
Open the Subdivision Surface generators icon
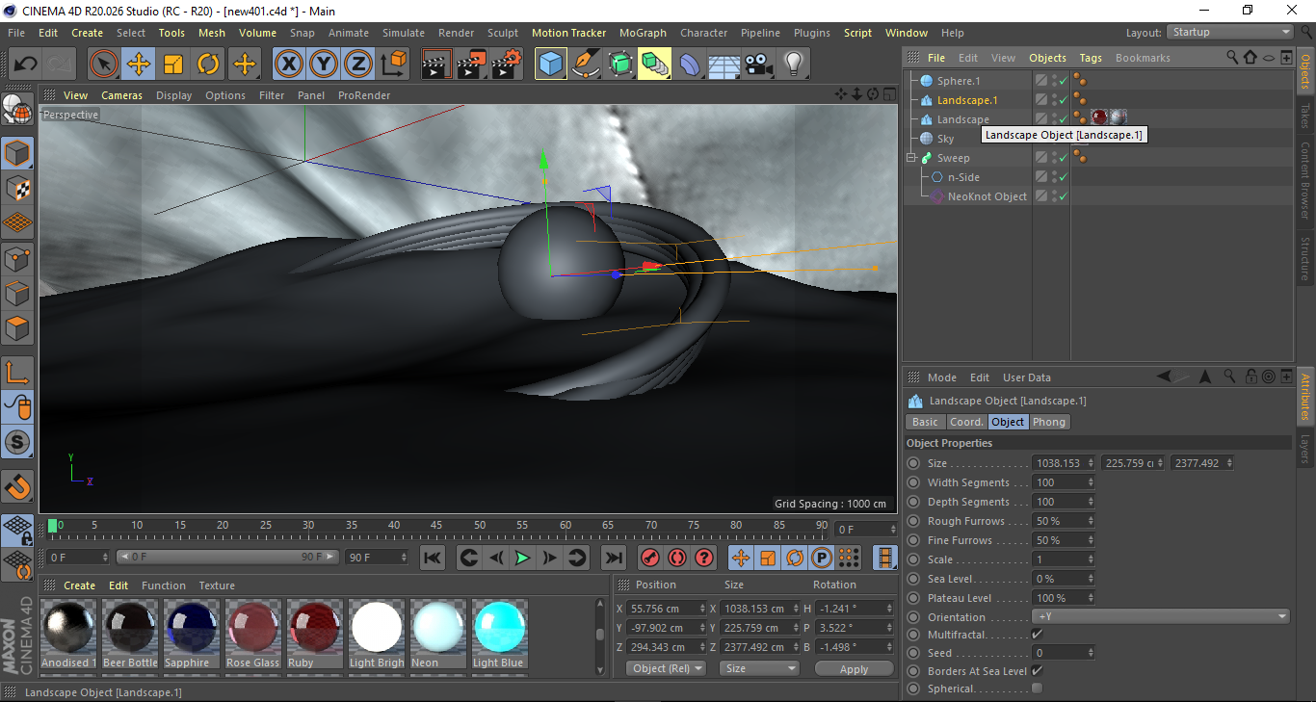pyautogui.click(x=620, y=65)
